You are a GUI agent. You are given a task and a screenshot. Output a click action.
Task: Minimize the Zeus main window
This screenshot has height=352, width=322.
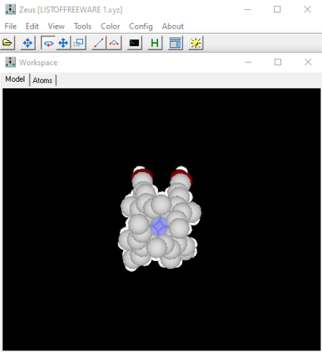pos(248,9)
